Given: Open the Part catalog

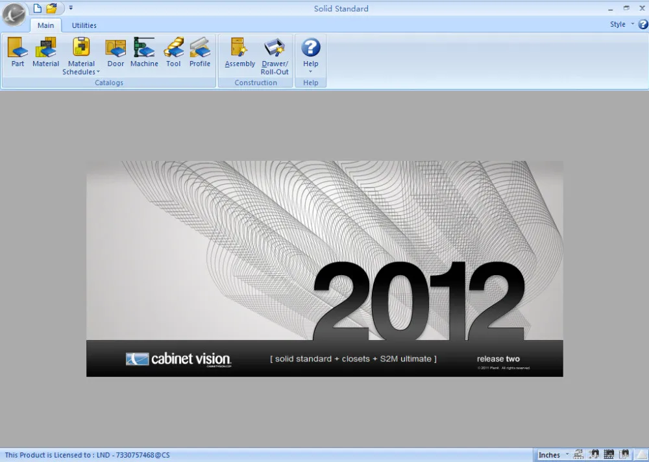Looking at the screenshot, I should click(18, 52).
